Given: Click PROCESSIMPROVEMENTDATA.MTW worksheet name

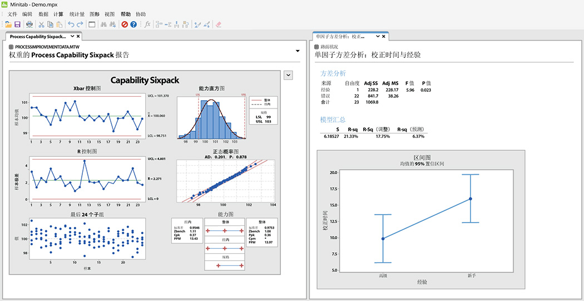Looking at the screenshot, I should click(x=48, y=47).
